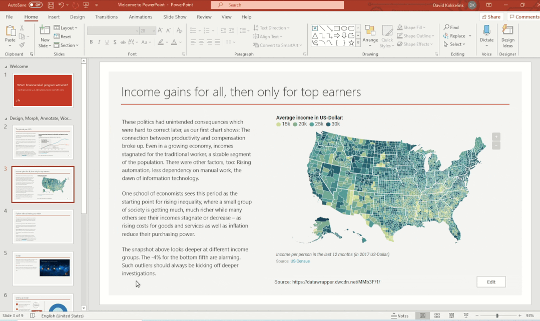Open Design Ideas pane
This screenshot has height=321, width=540.
507,36
